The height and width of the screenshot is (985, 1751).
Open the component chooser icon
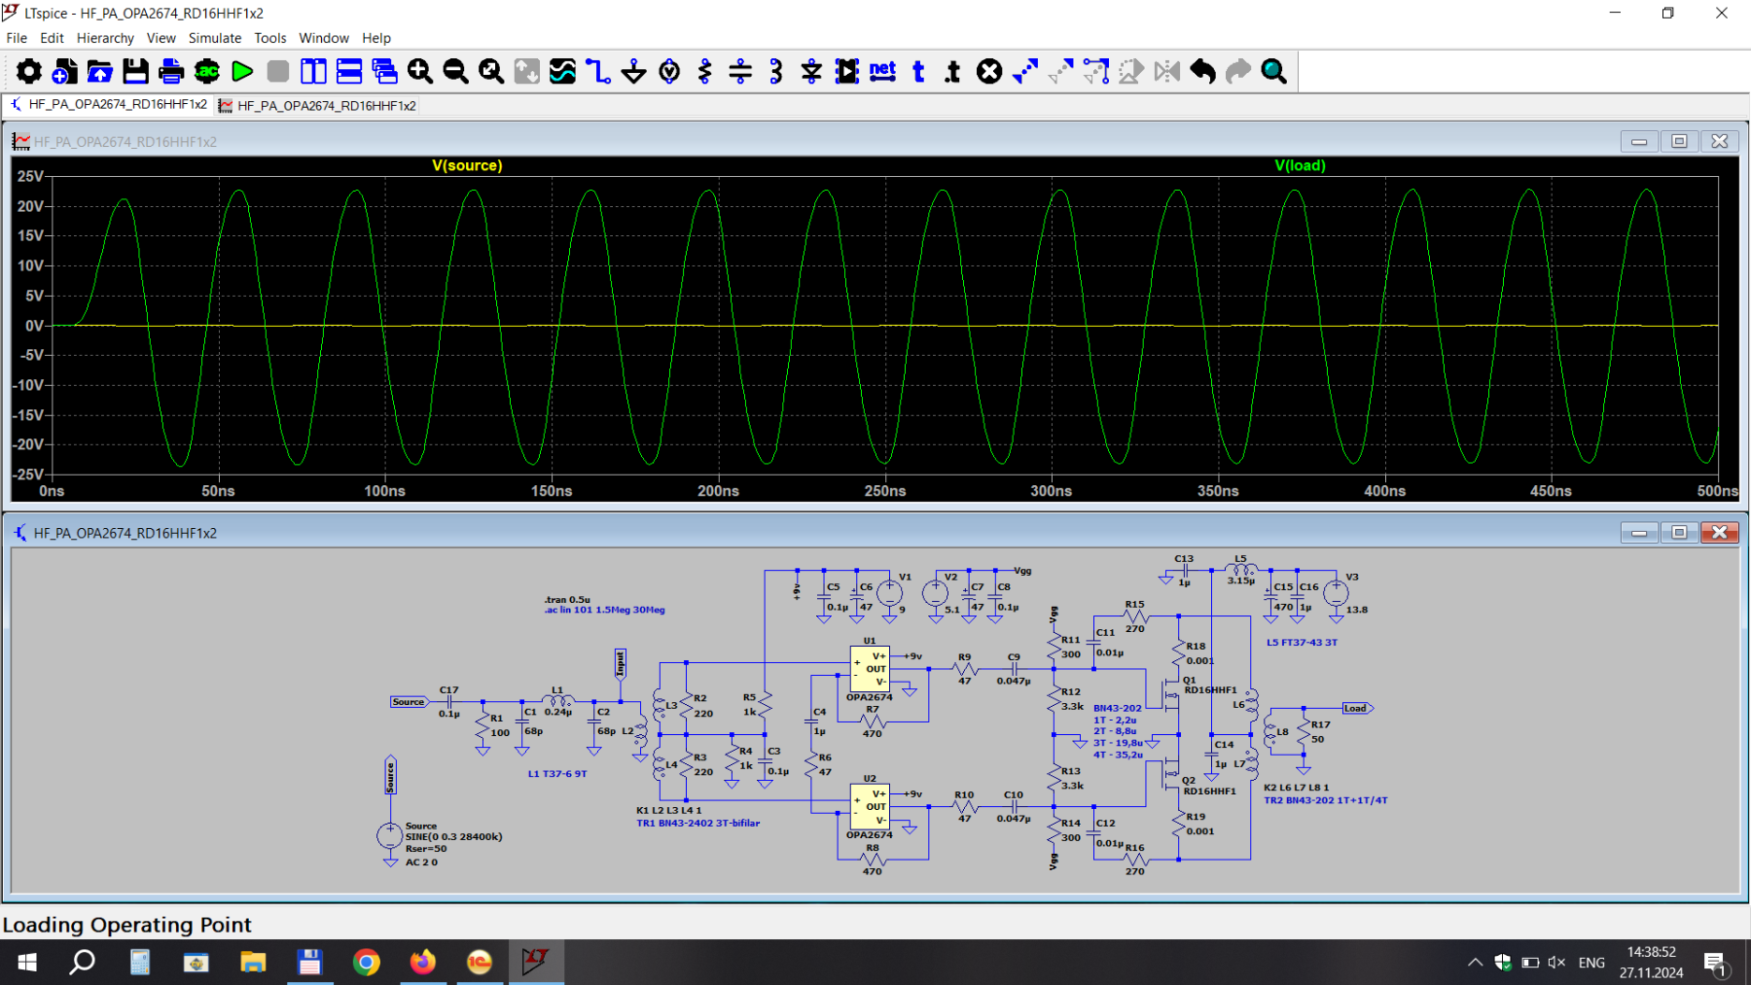[847, 71]
